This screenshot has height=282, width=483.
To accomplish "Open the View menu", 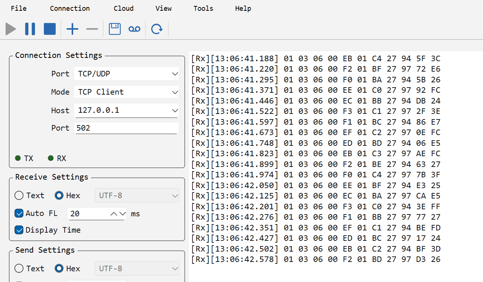I will 163,8.
